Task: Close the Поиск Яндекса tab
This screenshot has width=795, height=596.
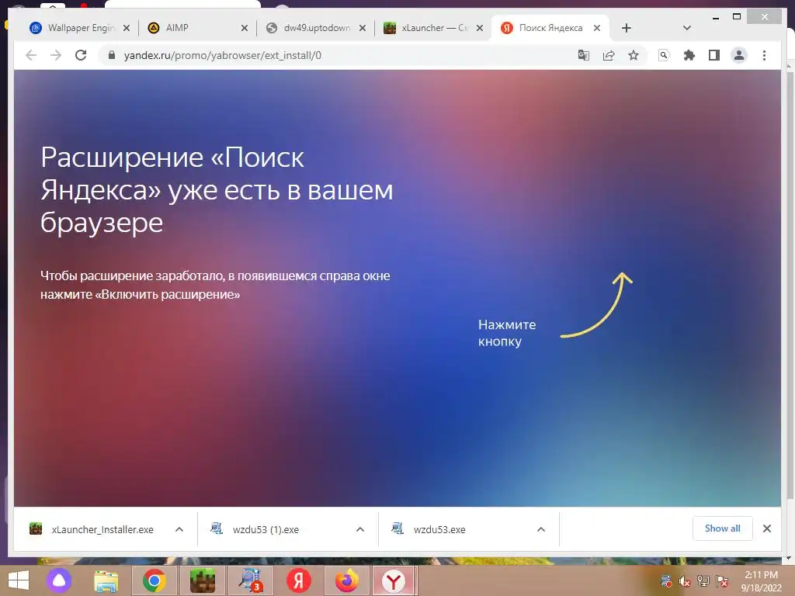Action: pyautogui.click(x=597, y=28)
